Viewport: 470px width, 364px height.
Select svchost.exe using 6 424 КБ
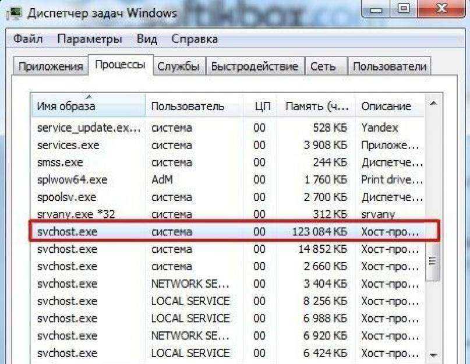click(228, 353)
